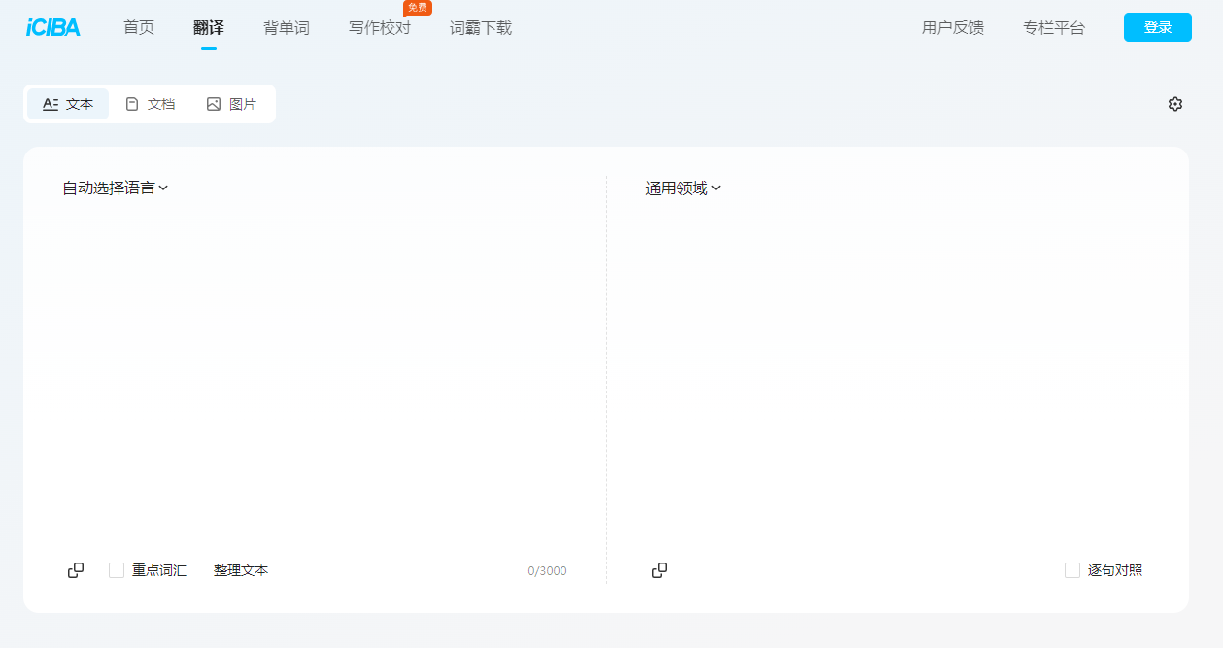Viewport: 1223px width, 648px height.
Task: Click the iCIBA logo
Action: pyautogui.click(x=53, y=28)
